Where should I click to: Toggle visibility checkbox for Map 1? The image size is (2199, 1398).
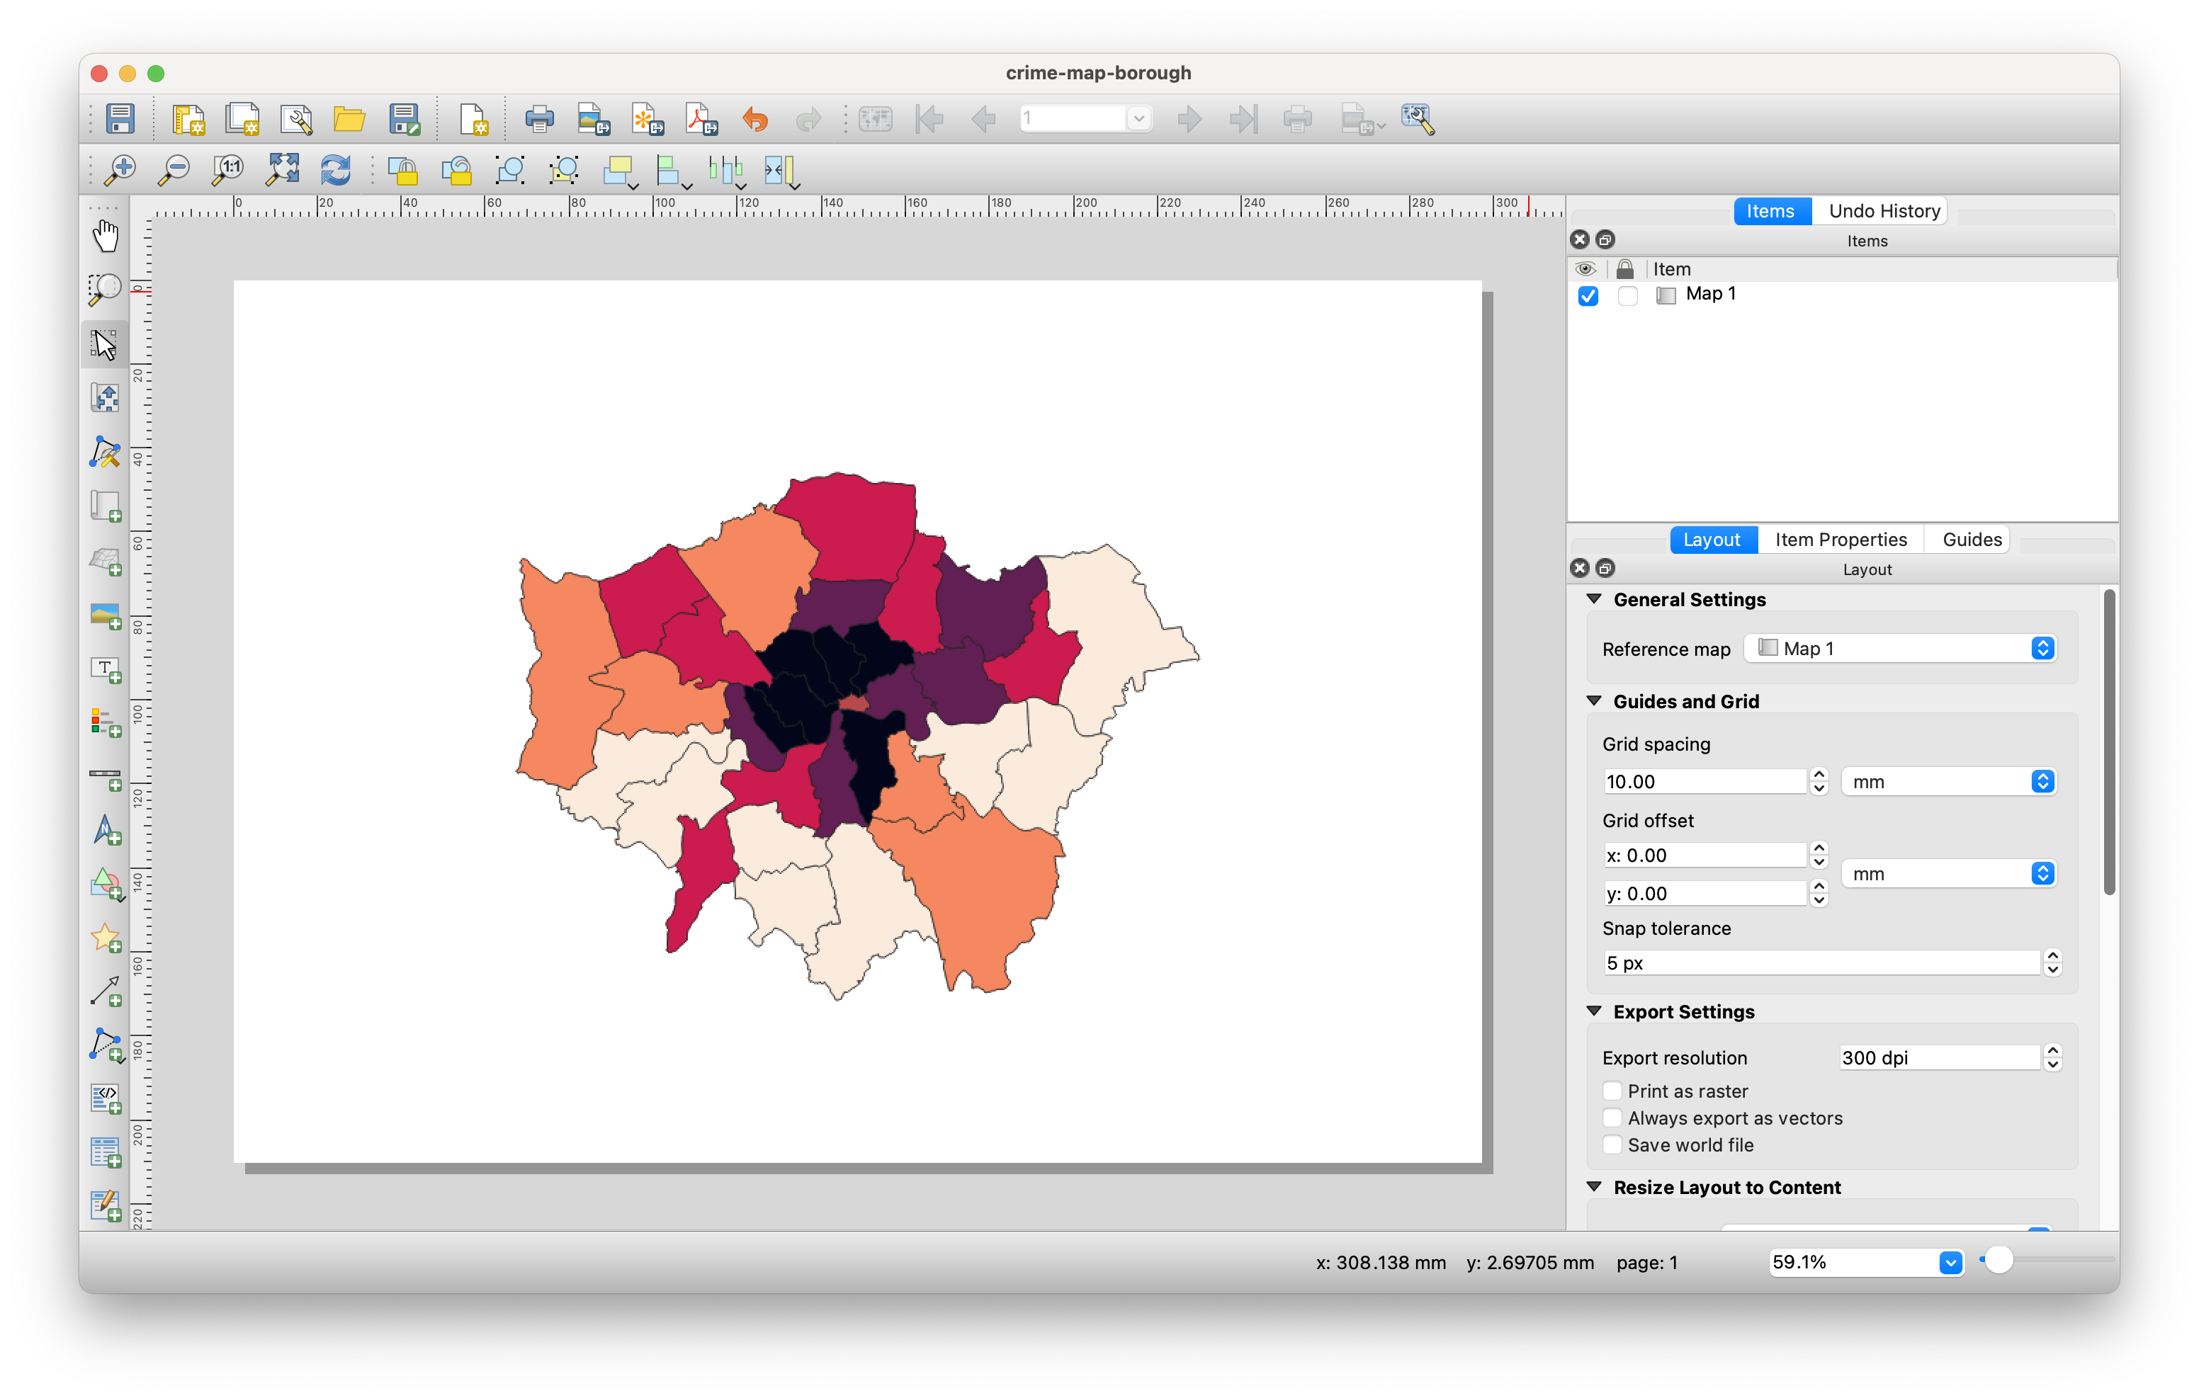[x=1588, y=296]
